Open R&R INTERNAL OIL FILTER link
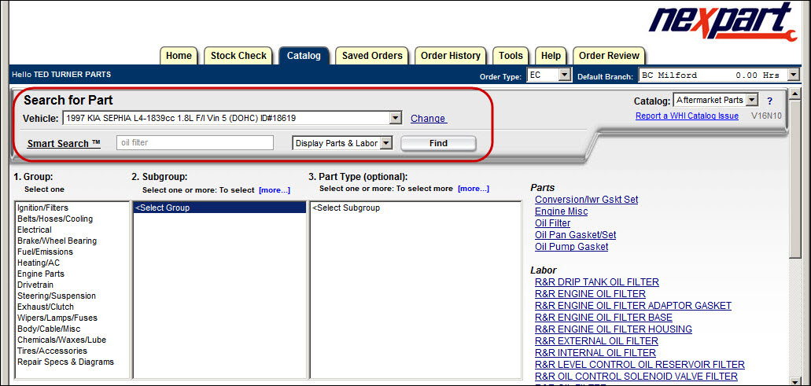The image size is (811, 386). coord(595,353)
